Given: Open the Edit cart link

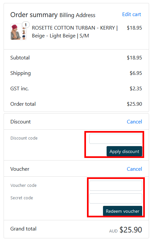Looking at the screenshot, I should point(131,14).
